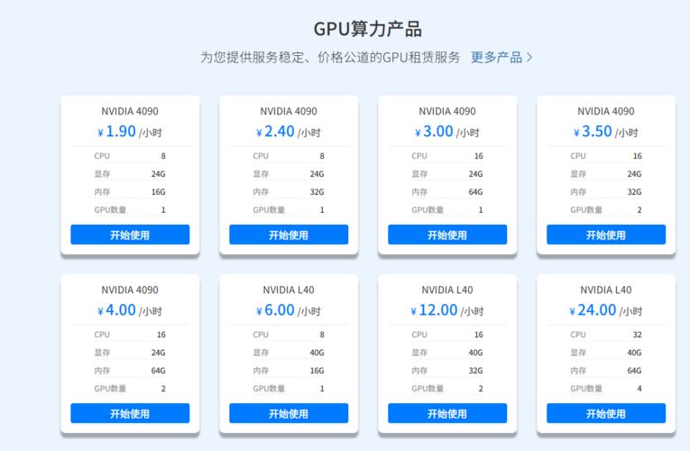Screen dimensions: 690x451
Task: Open the 更多产品 link
Action: (501, 57)
